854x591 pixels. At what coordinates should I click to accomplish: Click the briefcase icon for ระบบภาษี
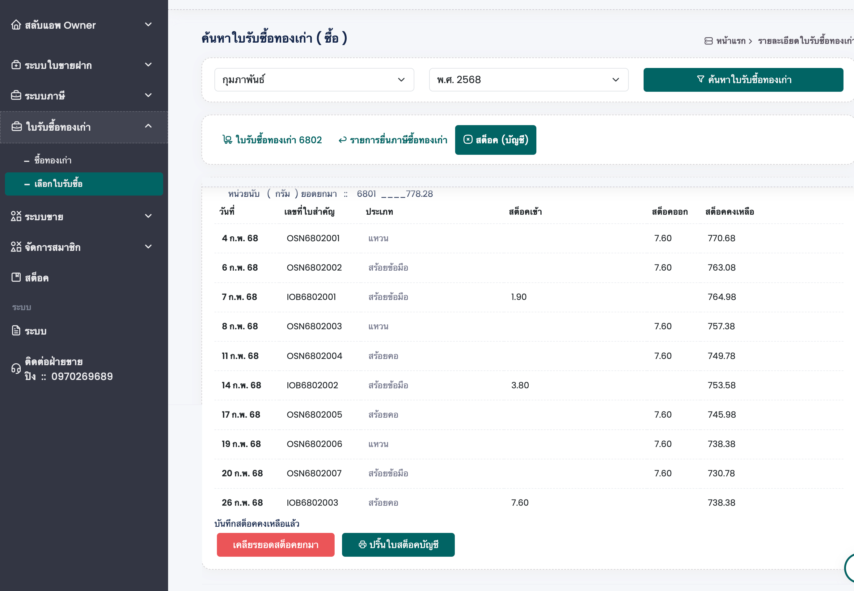click(x=16, y=95)
